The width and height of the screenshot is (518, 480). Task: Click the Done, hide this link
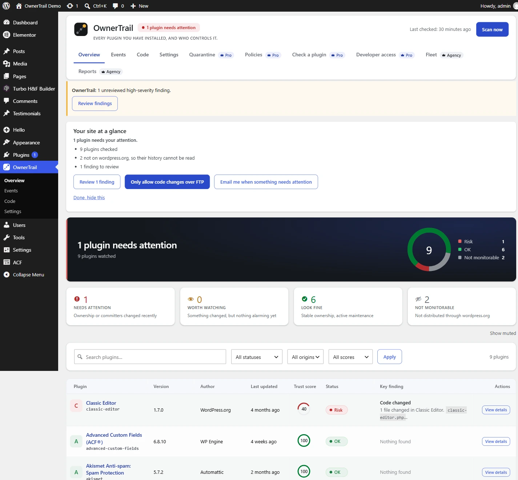[x=89, y=197]
